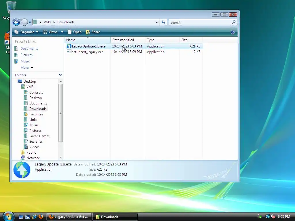Select the Favorites folder in tree
Viewport: 295px width, 221px height.
tap(36, 114)
